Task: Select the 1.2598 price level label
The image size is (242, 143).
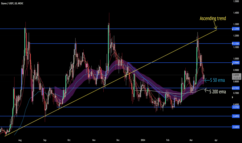Action: [x=236, y=29]
